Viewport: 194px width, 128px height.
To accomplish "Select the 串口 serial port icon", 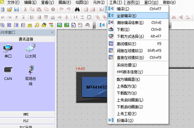I will [x=8, y=48].
